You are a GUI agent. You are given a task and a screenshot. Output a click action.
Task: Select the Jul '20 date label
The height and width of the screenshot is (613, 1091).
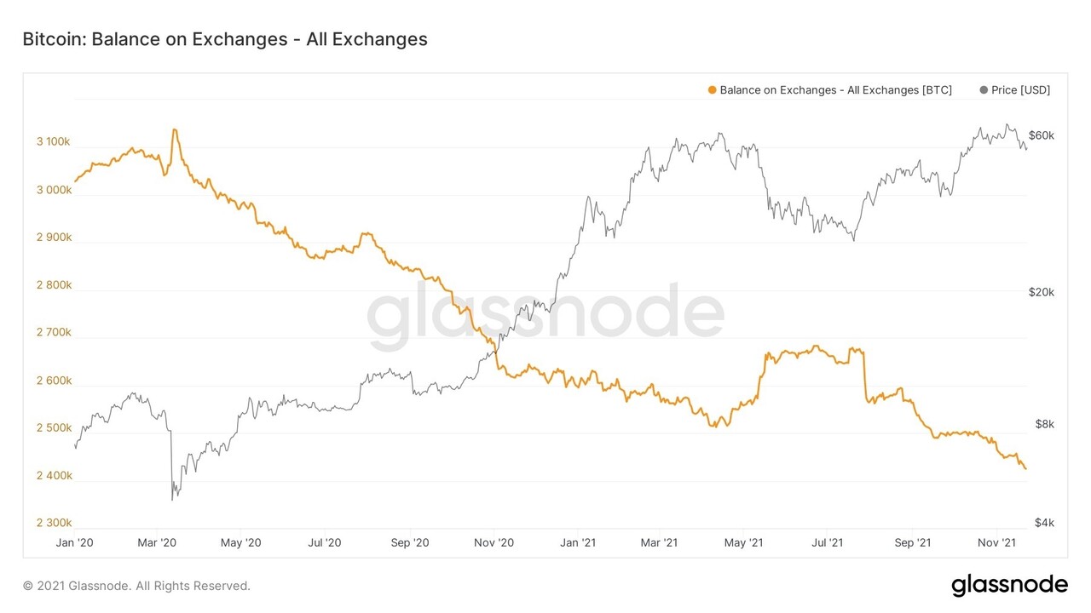pos(324,542)
